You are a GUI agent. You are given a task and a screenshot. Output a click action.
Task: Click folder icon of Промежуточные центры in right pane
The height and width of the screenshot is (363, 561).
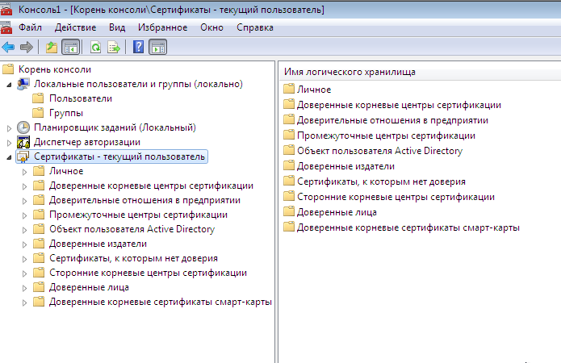[289, 136]
